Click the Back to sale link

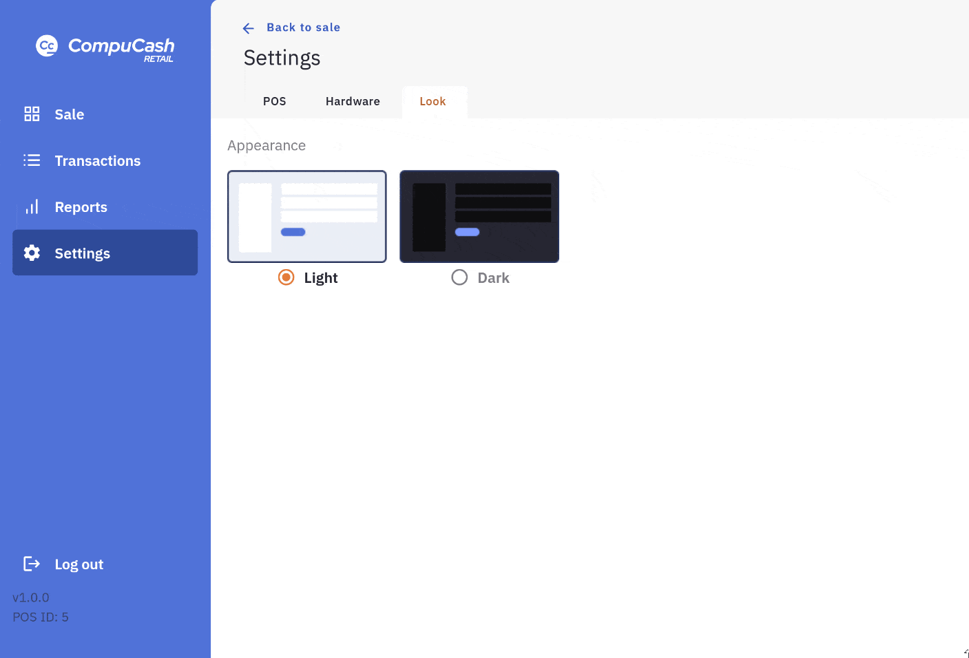pos(303,28)
